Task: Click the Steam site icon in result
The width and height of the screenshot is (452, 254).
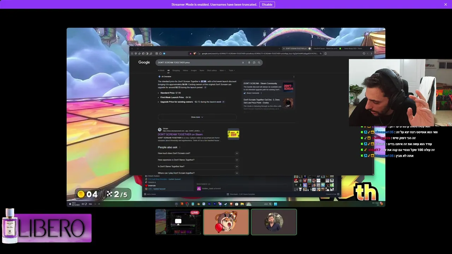Action: [x=160, y=130]
